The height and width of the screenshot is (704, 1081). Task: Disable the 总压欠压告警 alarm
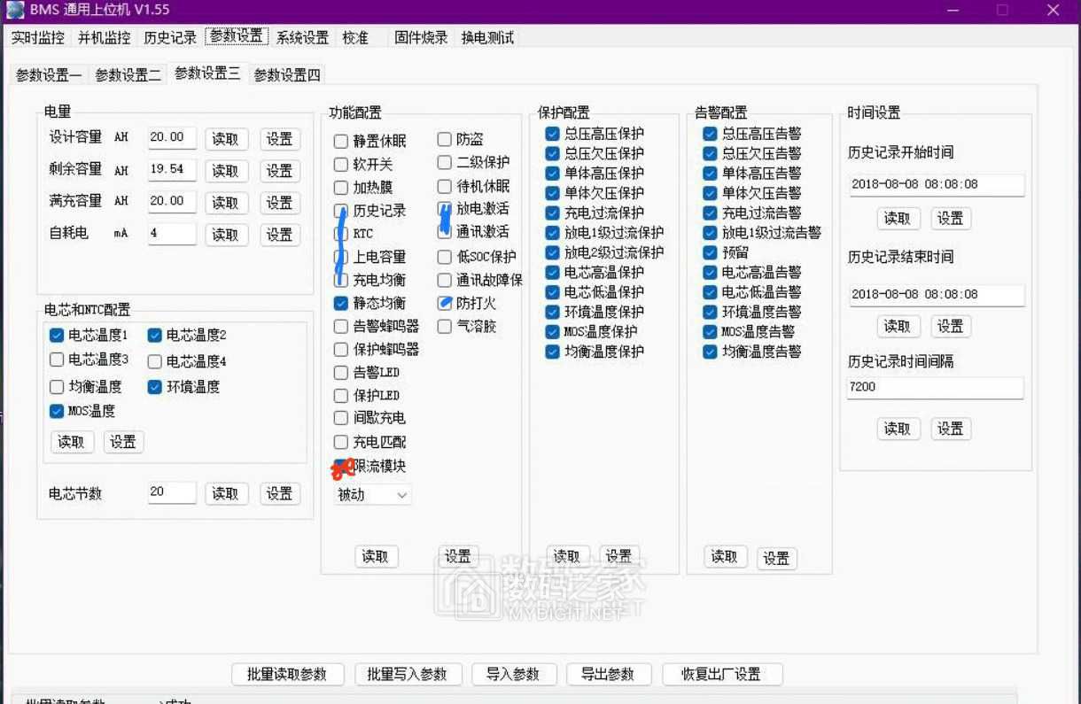[710, 153]
